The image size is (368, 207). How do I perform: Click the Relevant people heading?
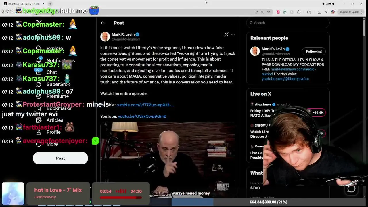pos(269,38)
